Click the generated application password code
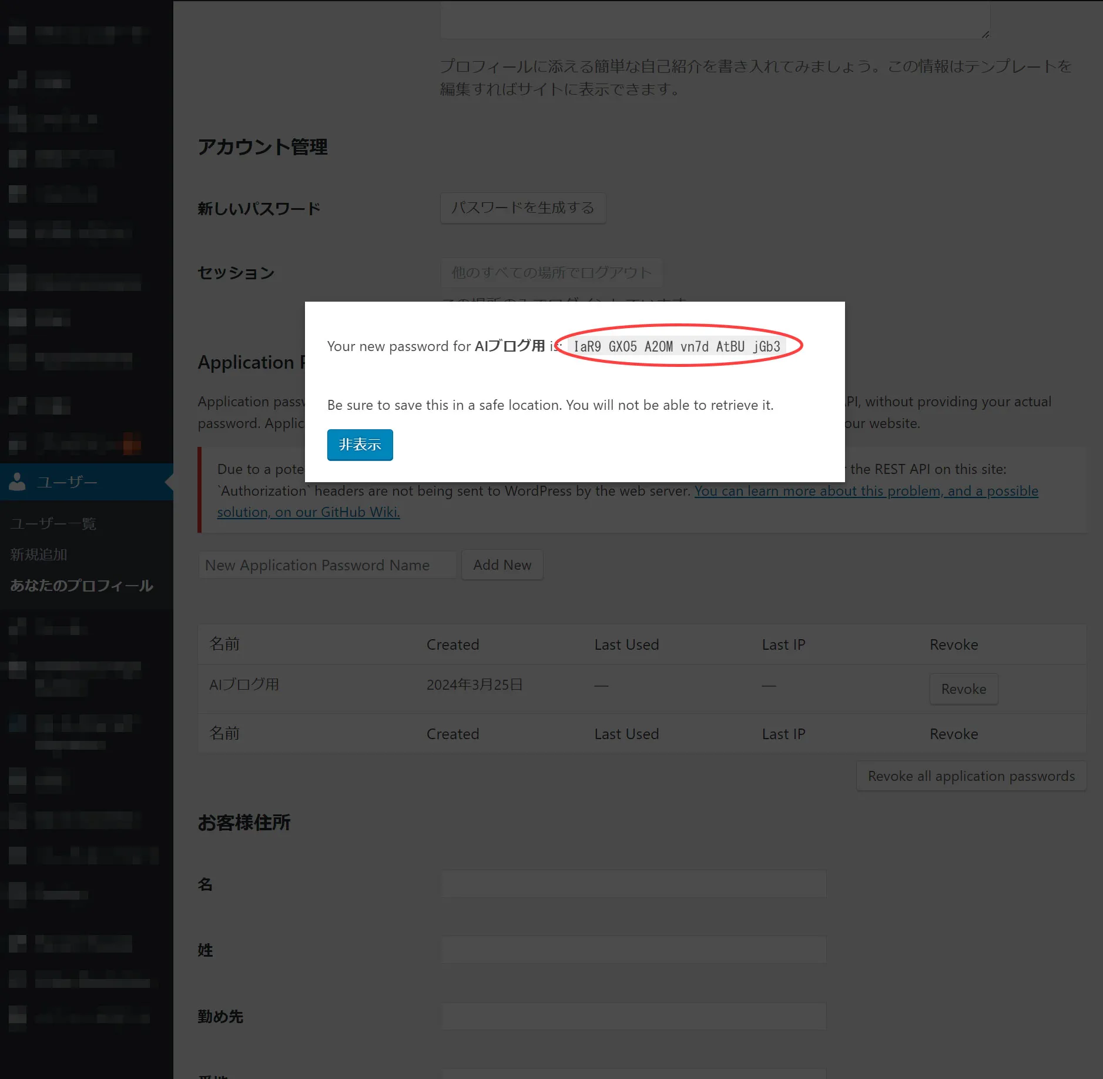1103x1079 pixels. click(676, 346)
